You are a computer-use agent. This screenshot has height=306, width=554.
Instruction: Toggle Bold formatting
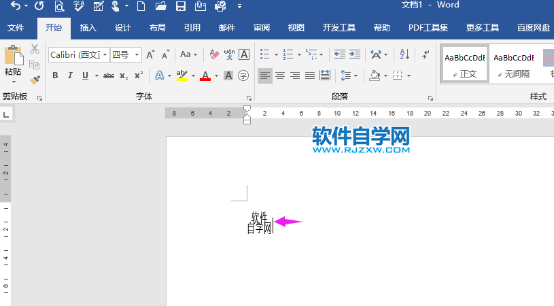(55, 75)
